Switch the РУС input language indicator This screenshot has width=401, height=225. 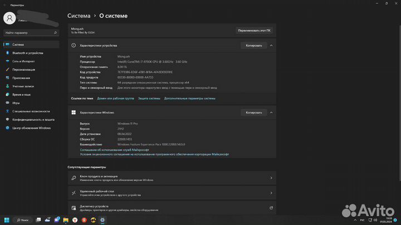[362, 220]
